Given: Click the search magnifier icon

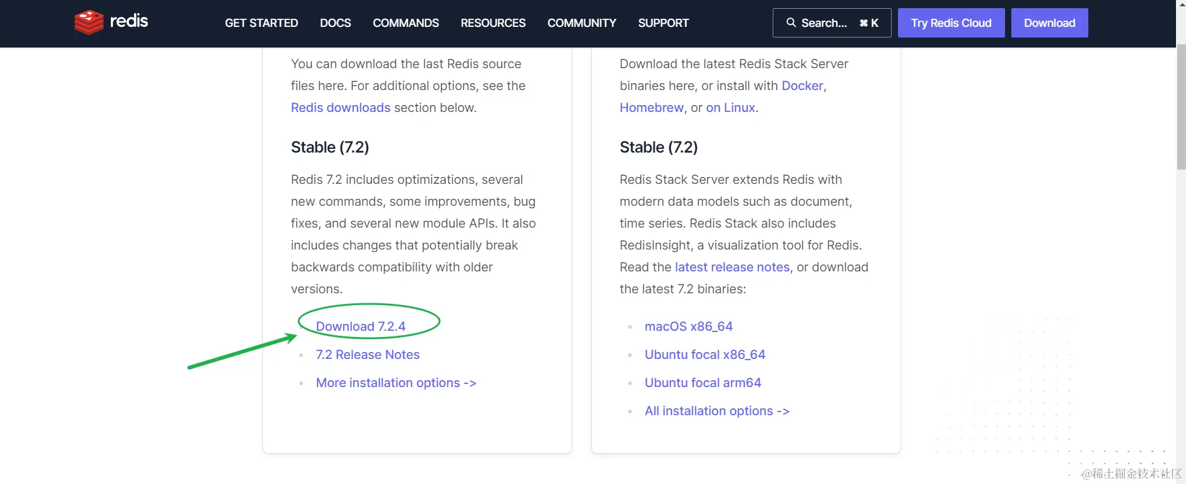Looking at the screenshot, I should (x=791, y=23).
